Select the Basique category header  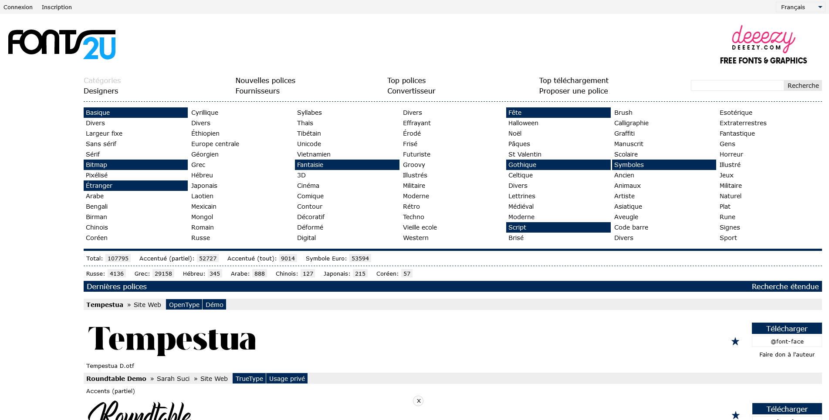(x=135, y=113)
